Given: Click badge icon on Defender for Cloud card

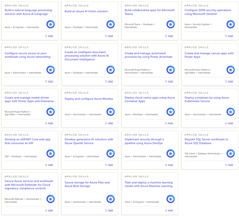Looking at the screenshot, I should [x=50, y=199].
